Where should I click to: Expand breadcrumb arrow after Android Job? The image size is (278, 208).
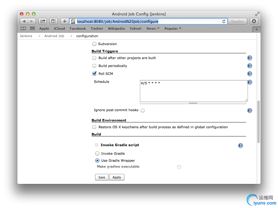(71, 36)
